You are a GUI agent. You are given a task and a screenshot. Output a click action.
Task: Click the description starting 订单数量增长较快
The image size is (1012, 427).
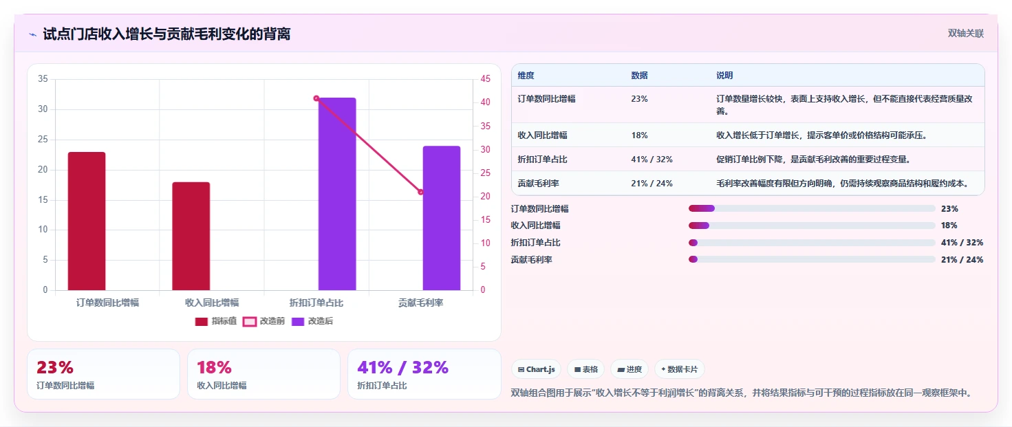844,105
